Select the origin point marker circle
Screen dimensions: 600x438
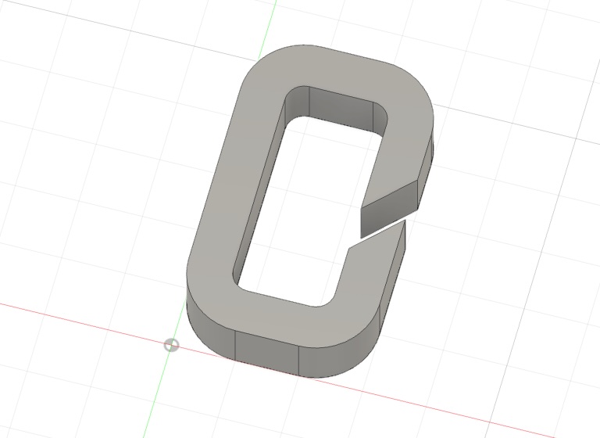pos(171,345)
